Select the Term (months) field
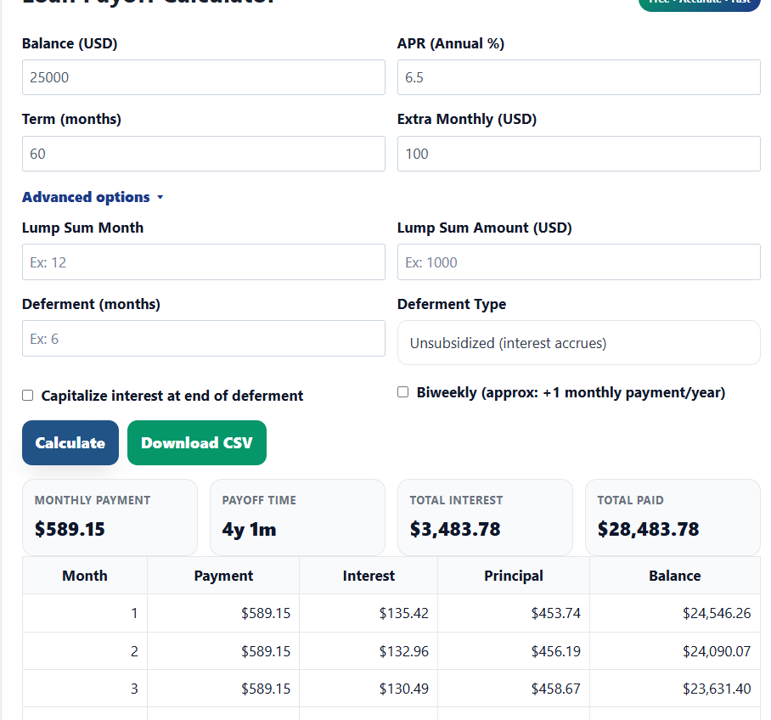 [x=203, y=154]
